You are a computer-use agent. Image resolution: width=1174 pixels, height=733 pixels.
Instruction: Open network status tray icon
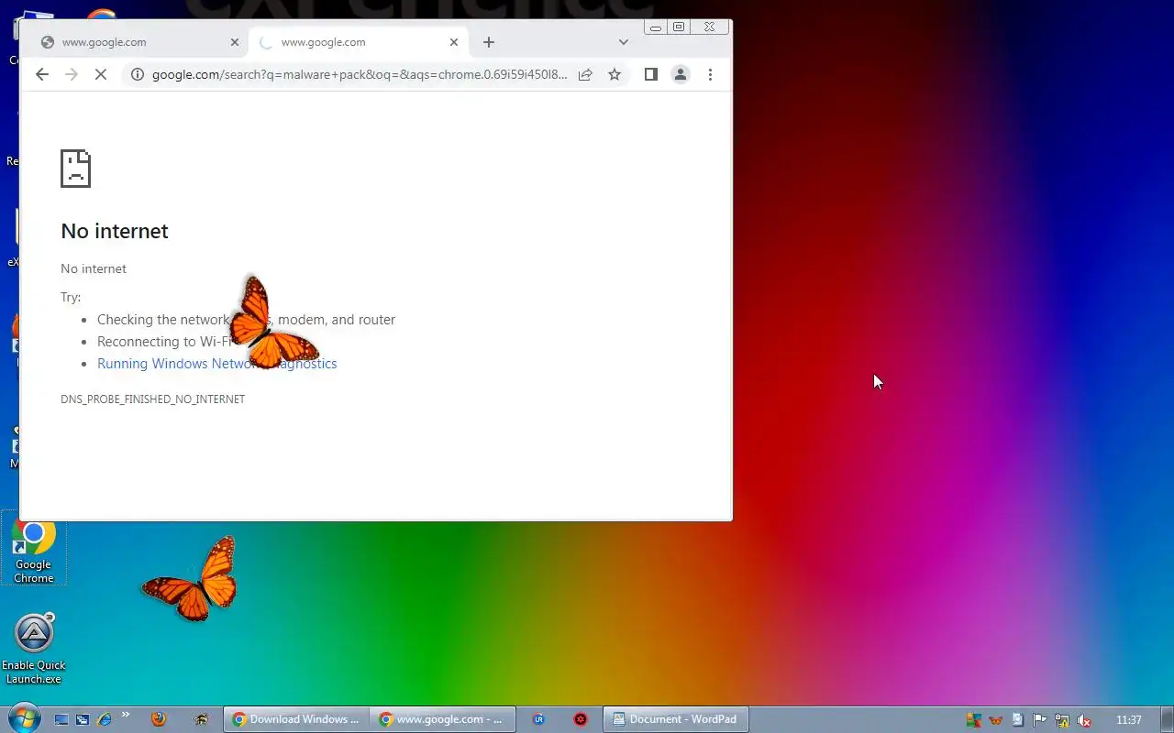pyautogui.click(x=1062, y=720)
